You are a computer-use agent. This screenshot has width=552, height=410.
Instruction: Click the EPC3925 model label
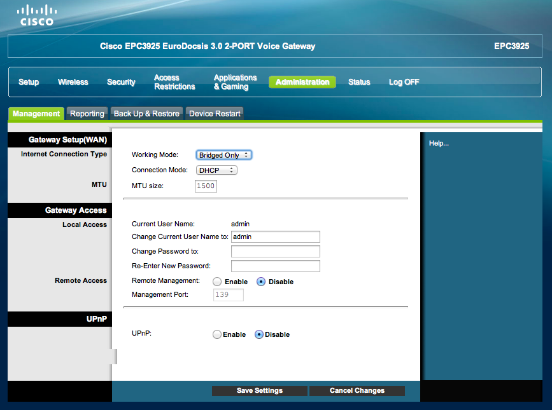pyautogui.click(x=511, y=46)
